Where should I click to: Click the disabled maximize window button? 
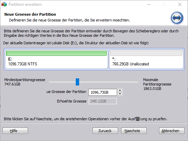(x=164, y=4)
